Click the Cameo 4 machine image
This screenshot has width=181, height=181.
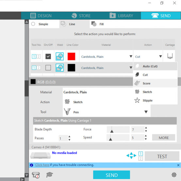pyautogui.click(x=41, y=156)
